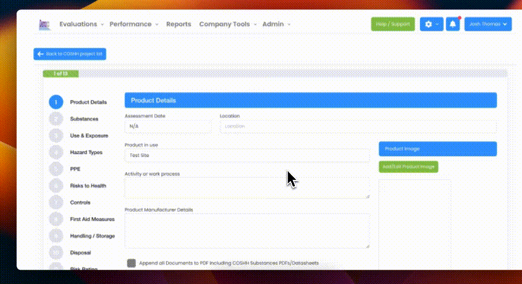Click step circle beside Substances
Screen dimensions: 522x284
coord(56,118)
